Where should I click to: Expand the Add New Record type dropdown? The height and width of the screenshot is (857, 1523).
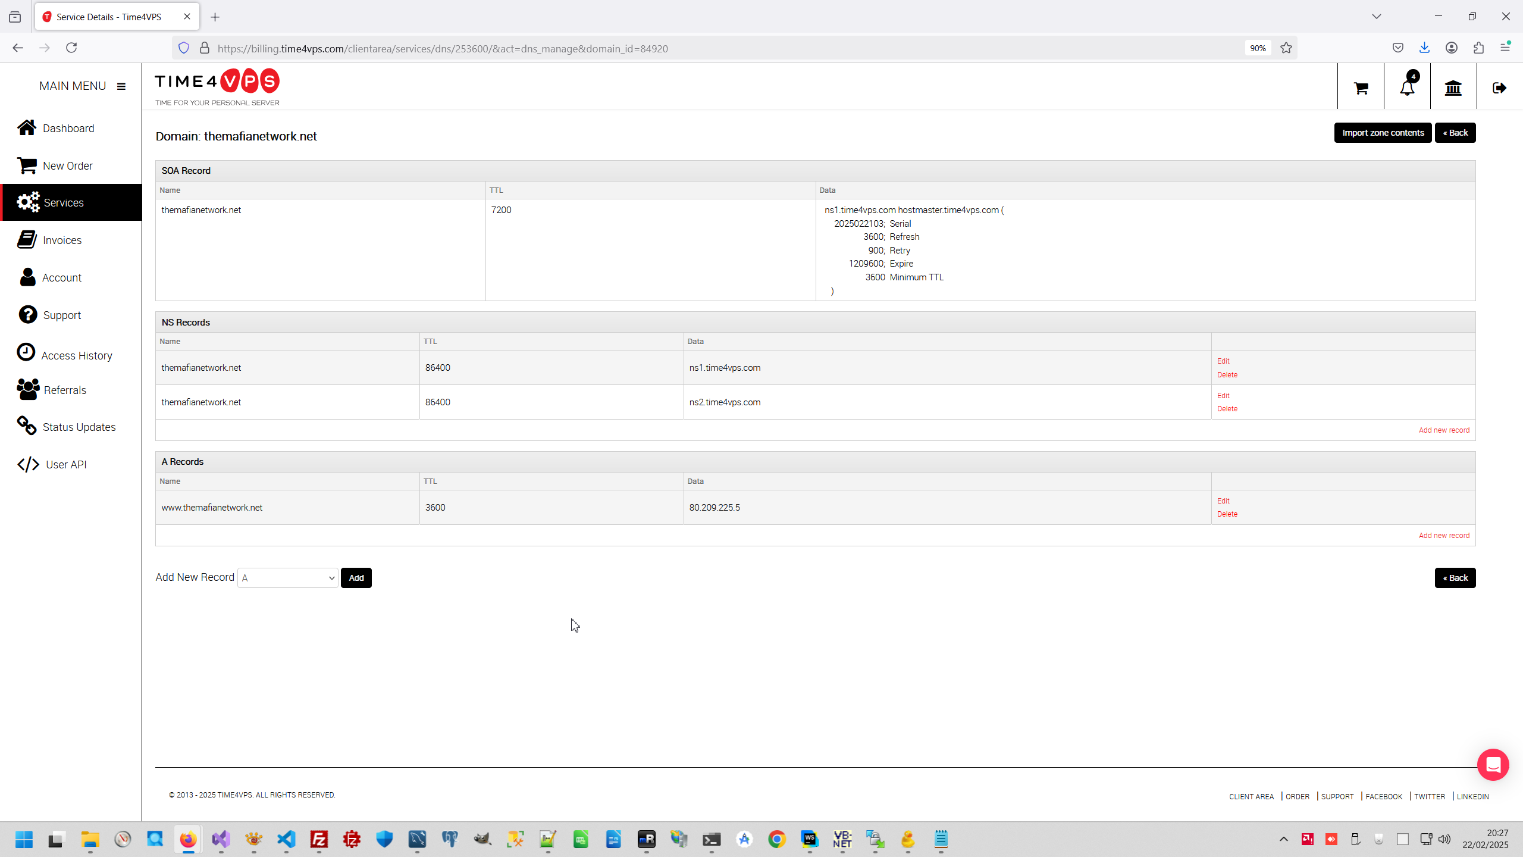(288, 578)
